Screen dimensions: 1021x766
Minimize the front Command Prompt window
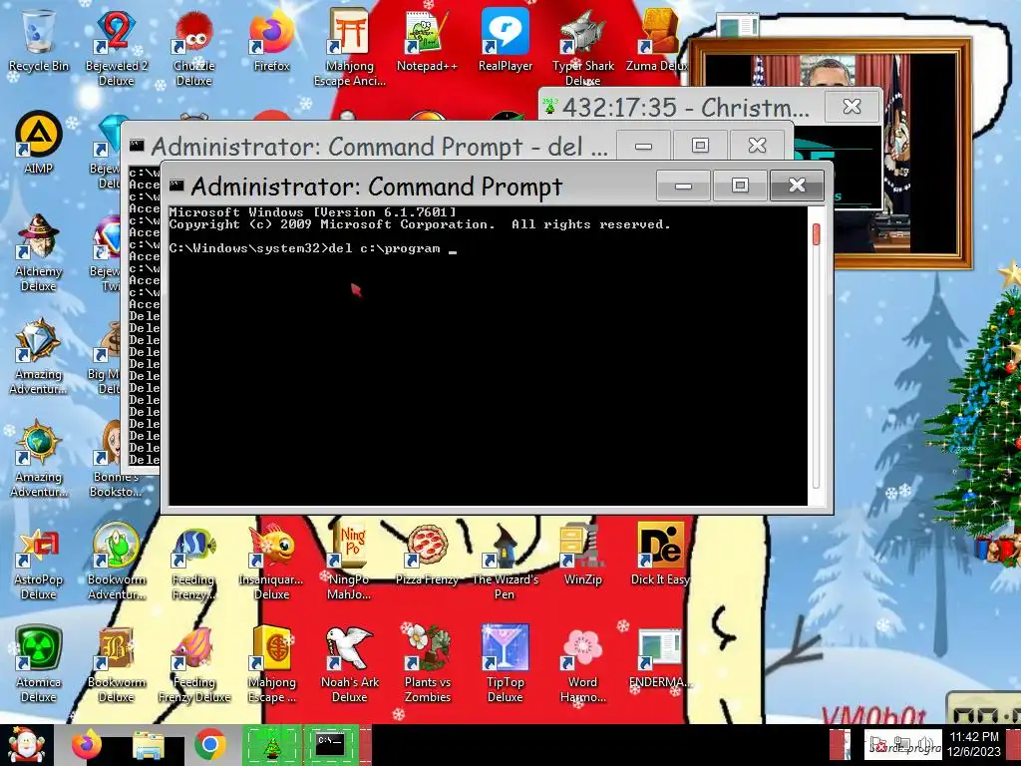coord(683,186)
